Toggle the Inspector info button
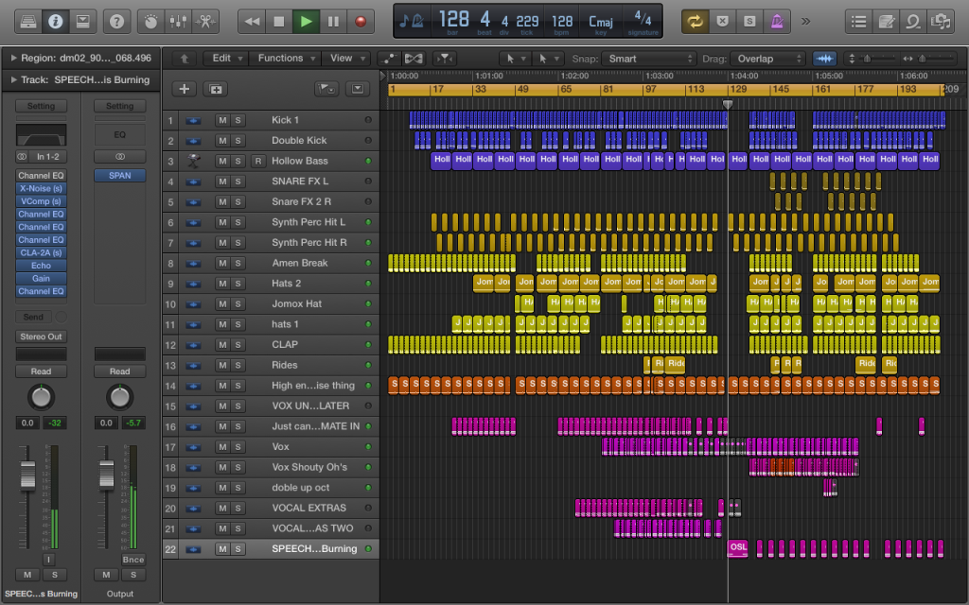Image resolution: width=969 pixels, height=605 pixels. [55, 20]
